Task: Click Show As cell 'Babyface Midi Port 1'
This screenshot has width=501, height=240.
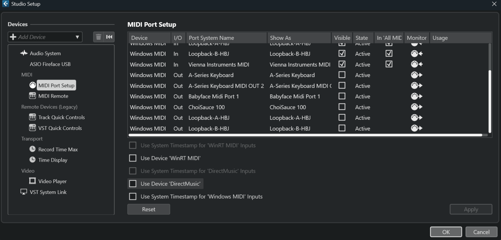Action: point(295,96)
